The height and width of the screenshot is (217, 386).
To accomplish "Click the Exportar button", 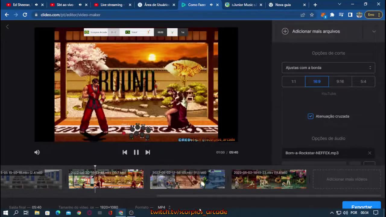I will tap(362, 207).
